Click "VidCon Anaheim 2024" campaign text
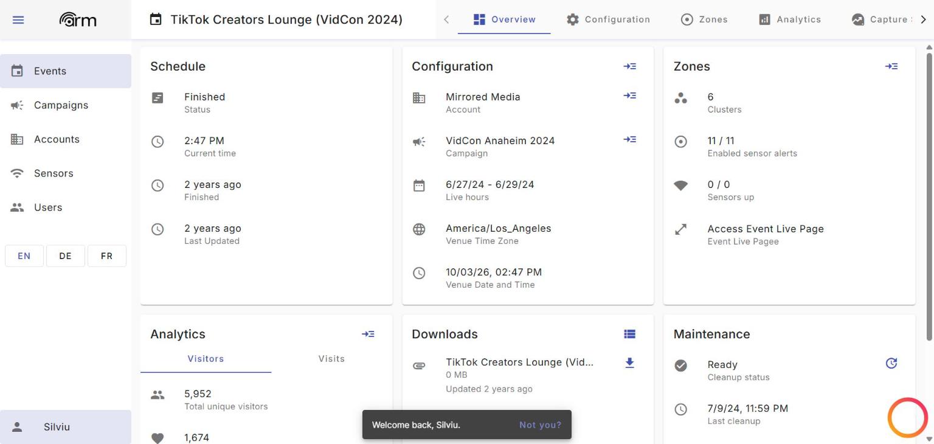 (500, 140)
